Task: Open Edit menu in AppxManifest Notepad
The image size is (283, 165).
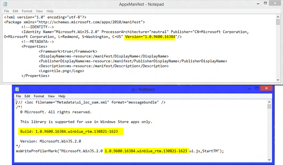Action: (15, 11)
